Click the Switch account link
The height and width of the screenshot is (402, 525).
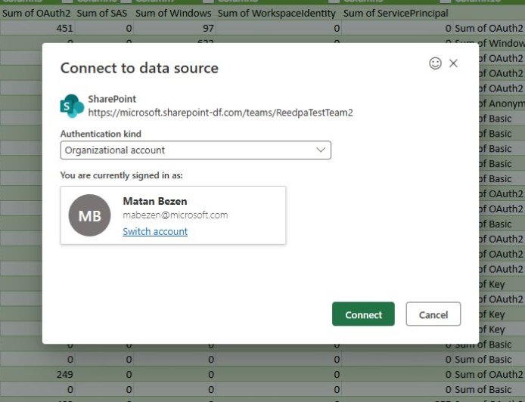point(155,231)
